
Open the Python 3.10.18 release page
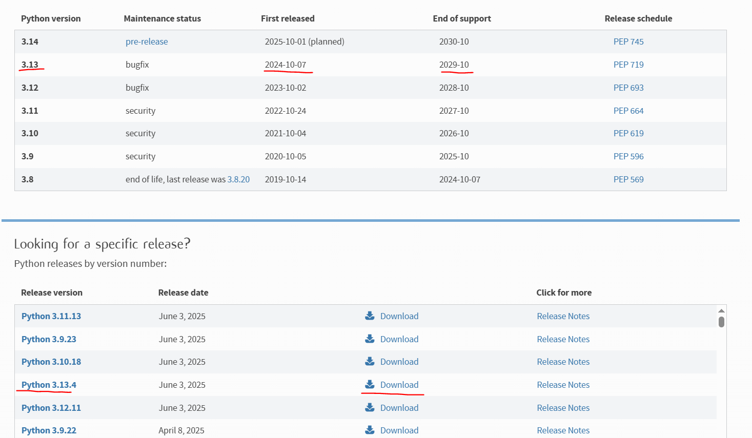coord(51,362)
